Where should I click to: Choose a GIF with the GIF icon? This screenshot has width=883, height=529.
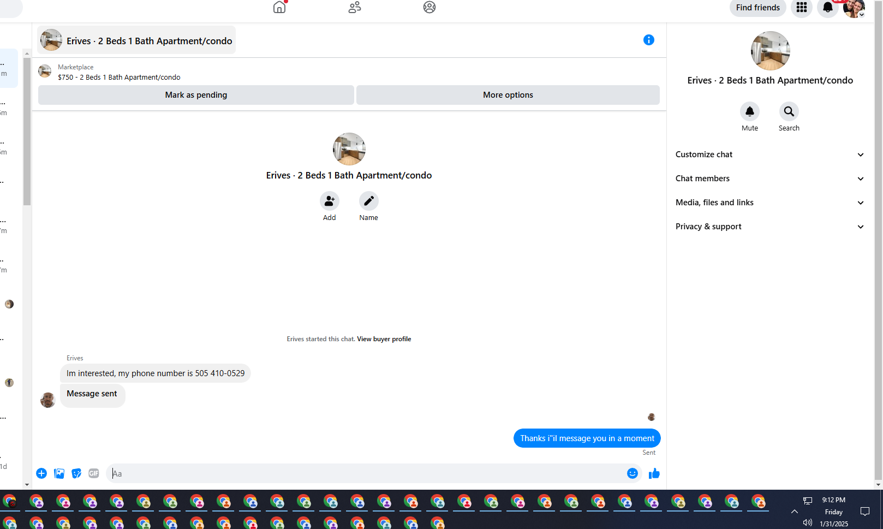(x=94, y=473)
